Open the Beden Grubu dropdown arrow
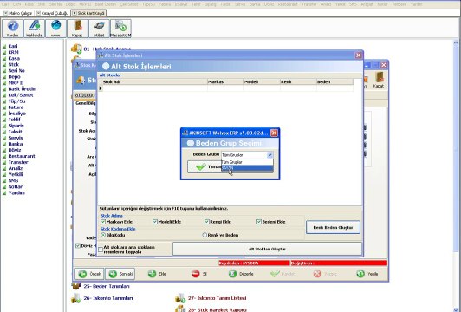Viewport: 461px width, 312px height. pyautogui.click(x=269, y=154)
